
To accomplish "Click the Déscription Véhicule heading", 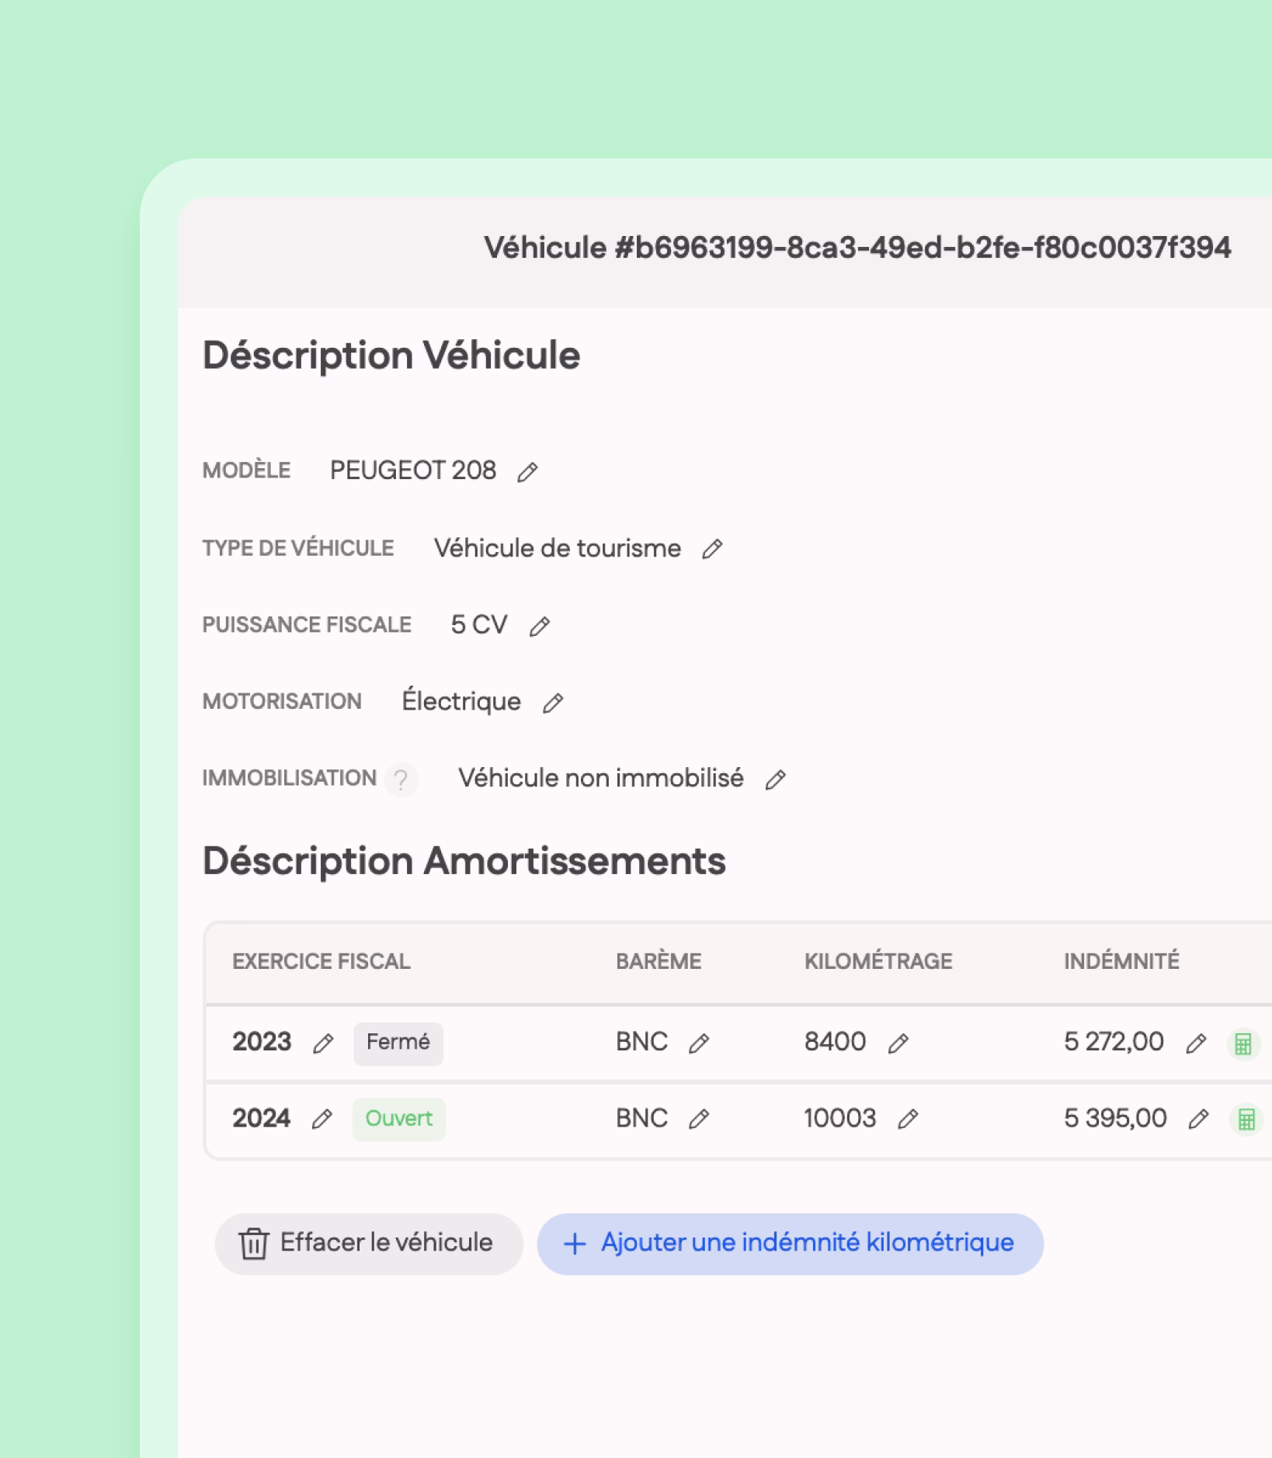I will (391, 356).
